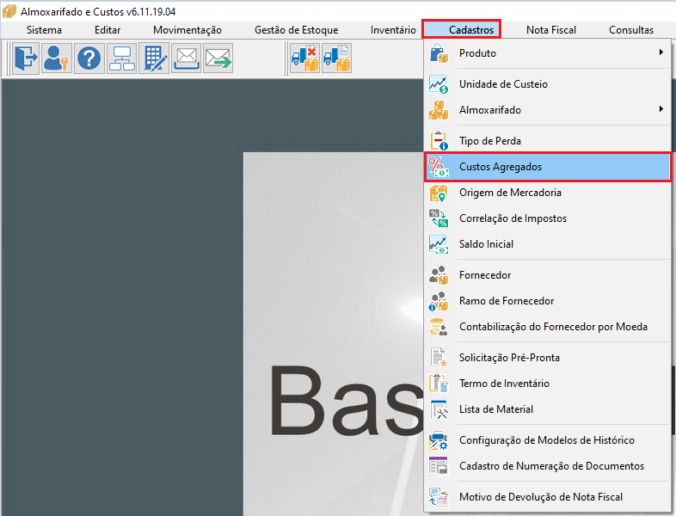Click the exit/logout door toolbar icon

point(26,58)
